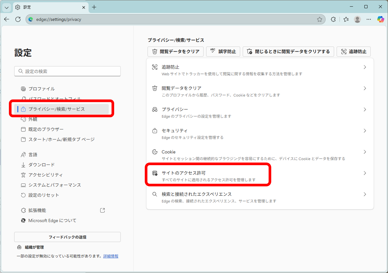Click the magnifier icon beside 検索と接続されたエクスペリエンス
Image resolution: width=388 pixels, height=273 pixels.
[155, 194]
